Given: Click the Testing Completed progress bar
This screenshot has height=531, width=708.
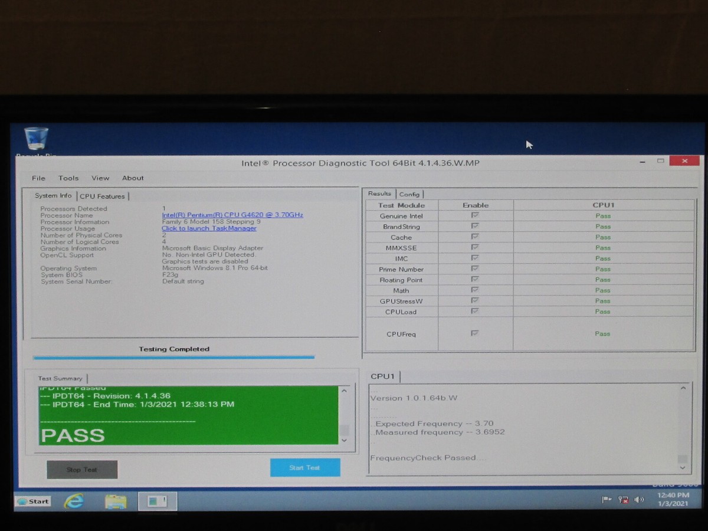Looking at the screenshot, I should point(175,356).
